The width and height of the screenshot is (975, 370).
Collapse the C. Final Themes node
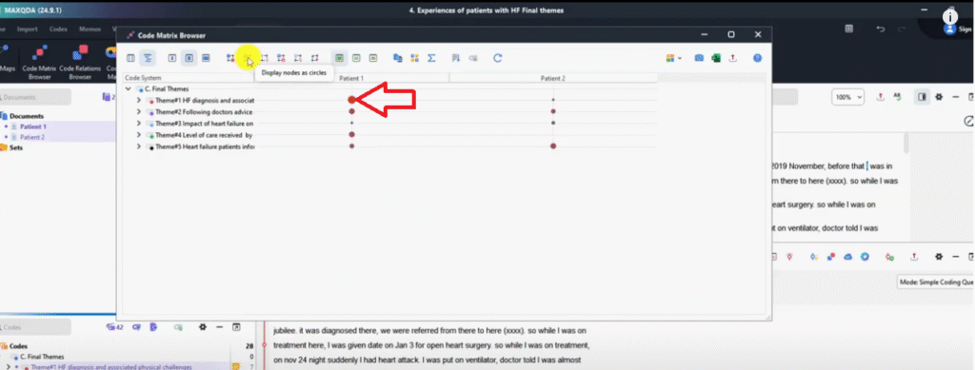(129, 88)
